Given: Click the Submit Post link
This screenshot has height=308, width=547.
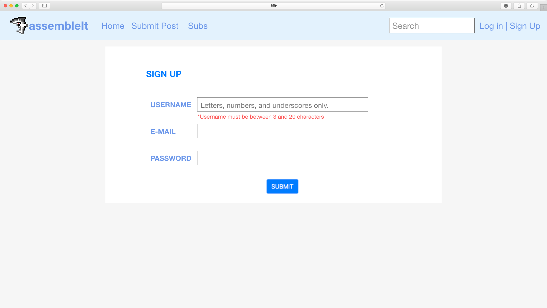Looking at the screenshot, I should 155,26.
